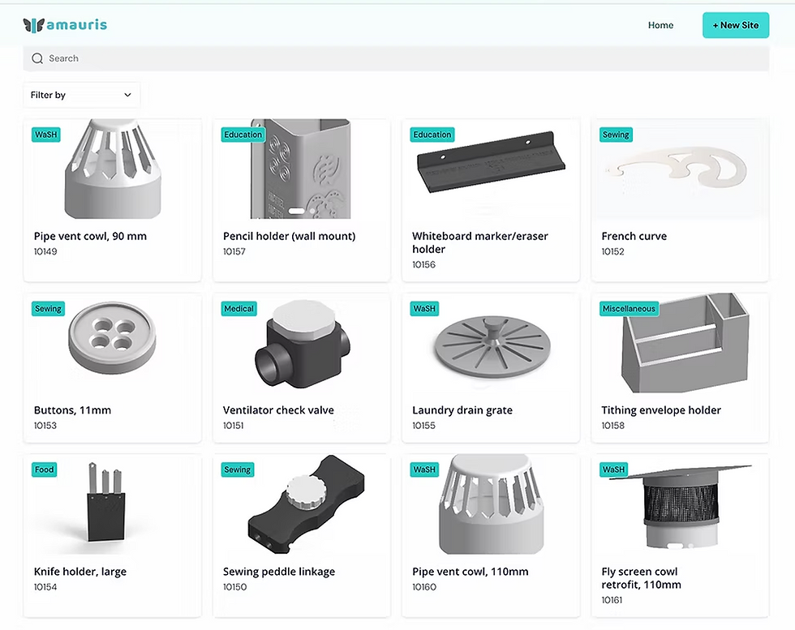795x630 pixels.
Task: Click the Pipe vent cowl, 110mm title
Action: [470, 571]
